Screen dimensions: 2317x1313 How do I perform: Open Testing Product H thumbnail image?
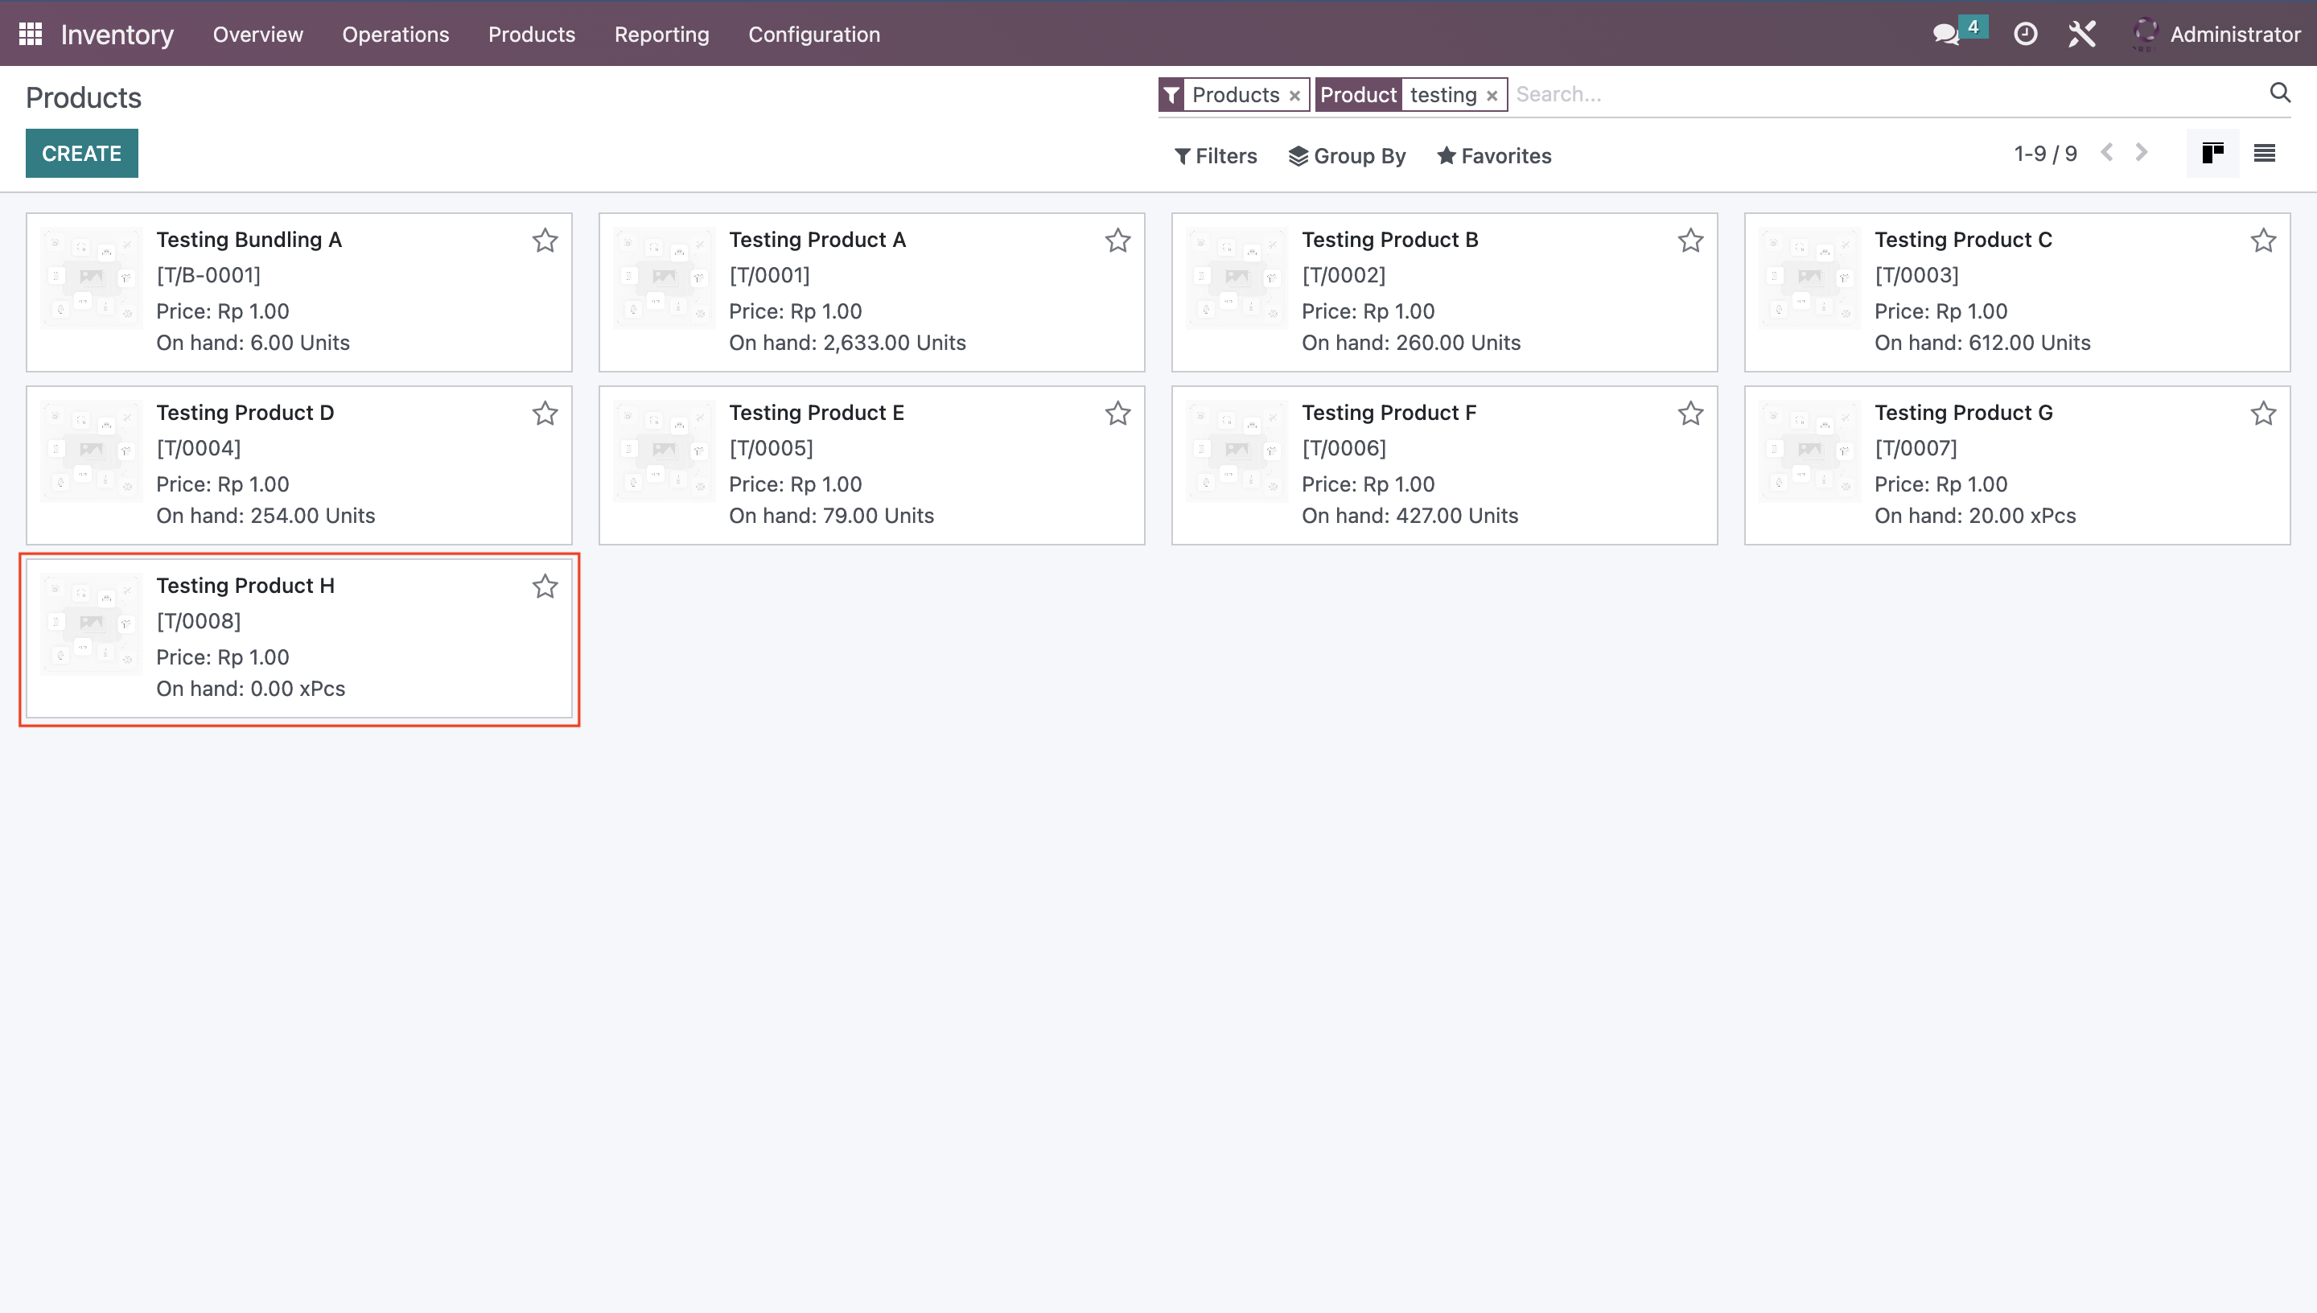click(x=91, y=624)
